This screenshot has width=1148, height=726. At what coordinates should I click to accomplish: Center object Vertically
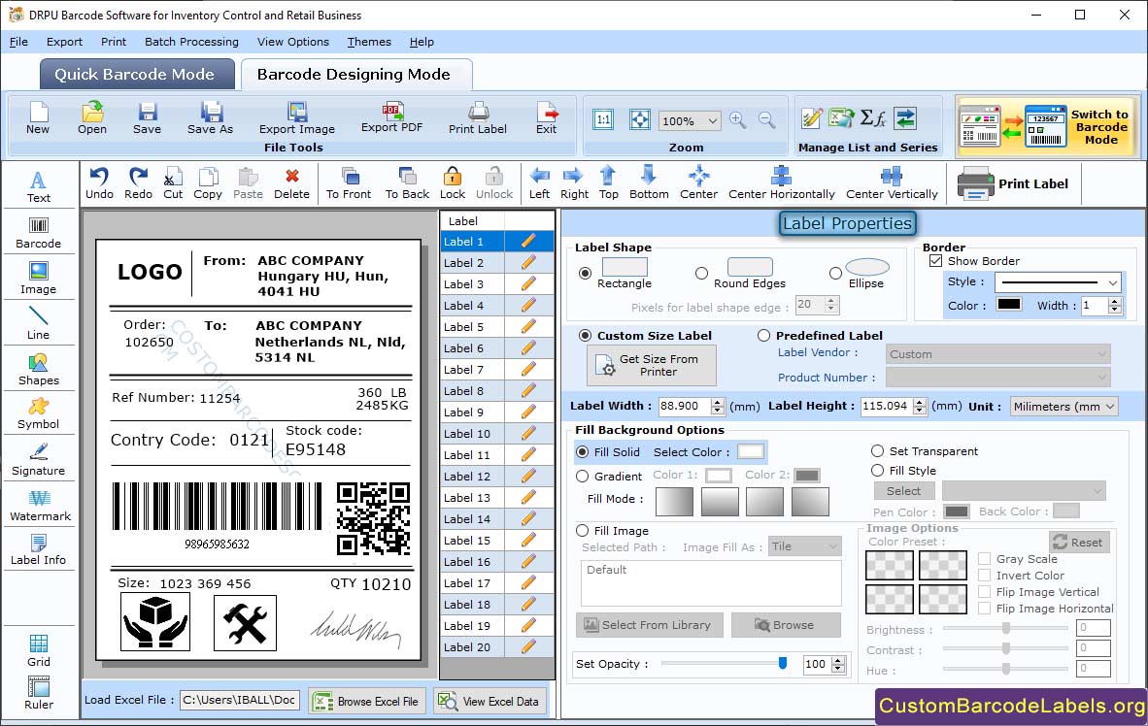[x=892, y=183]
